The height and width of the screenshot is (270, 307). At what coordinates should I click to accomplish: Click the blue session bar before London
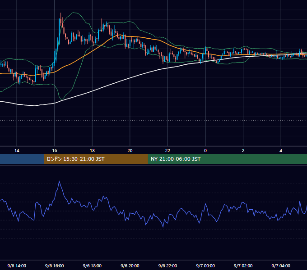tap(22, 159)
